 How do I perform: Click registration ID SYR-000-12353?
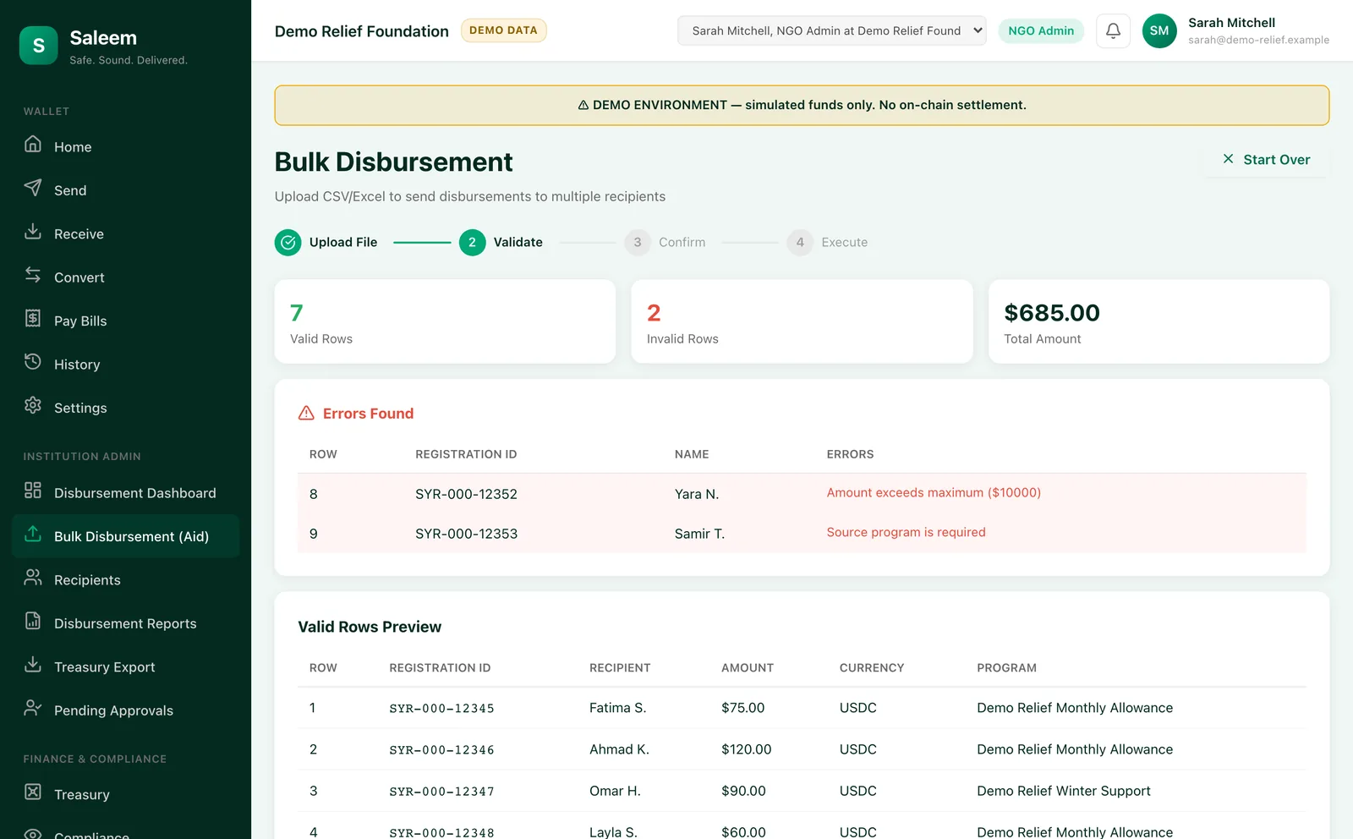pyautogui.click(x=466, y=534)
